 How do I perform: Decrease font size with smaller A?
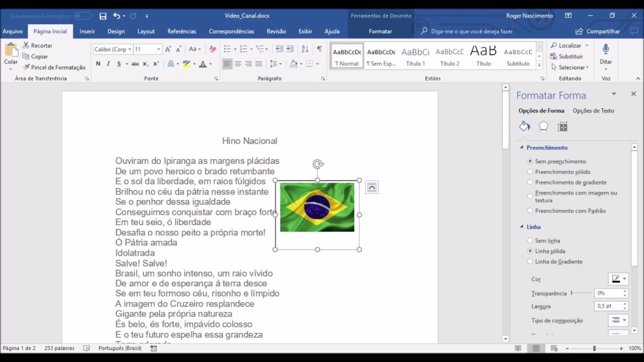(x=179, y=49)
